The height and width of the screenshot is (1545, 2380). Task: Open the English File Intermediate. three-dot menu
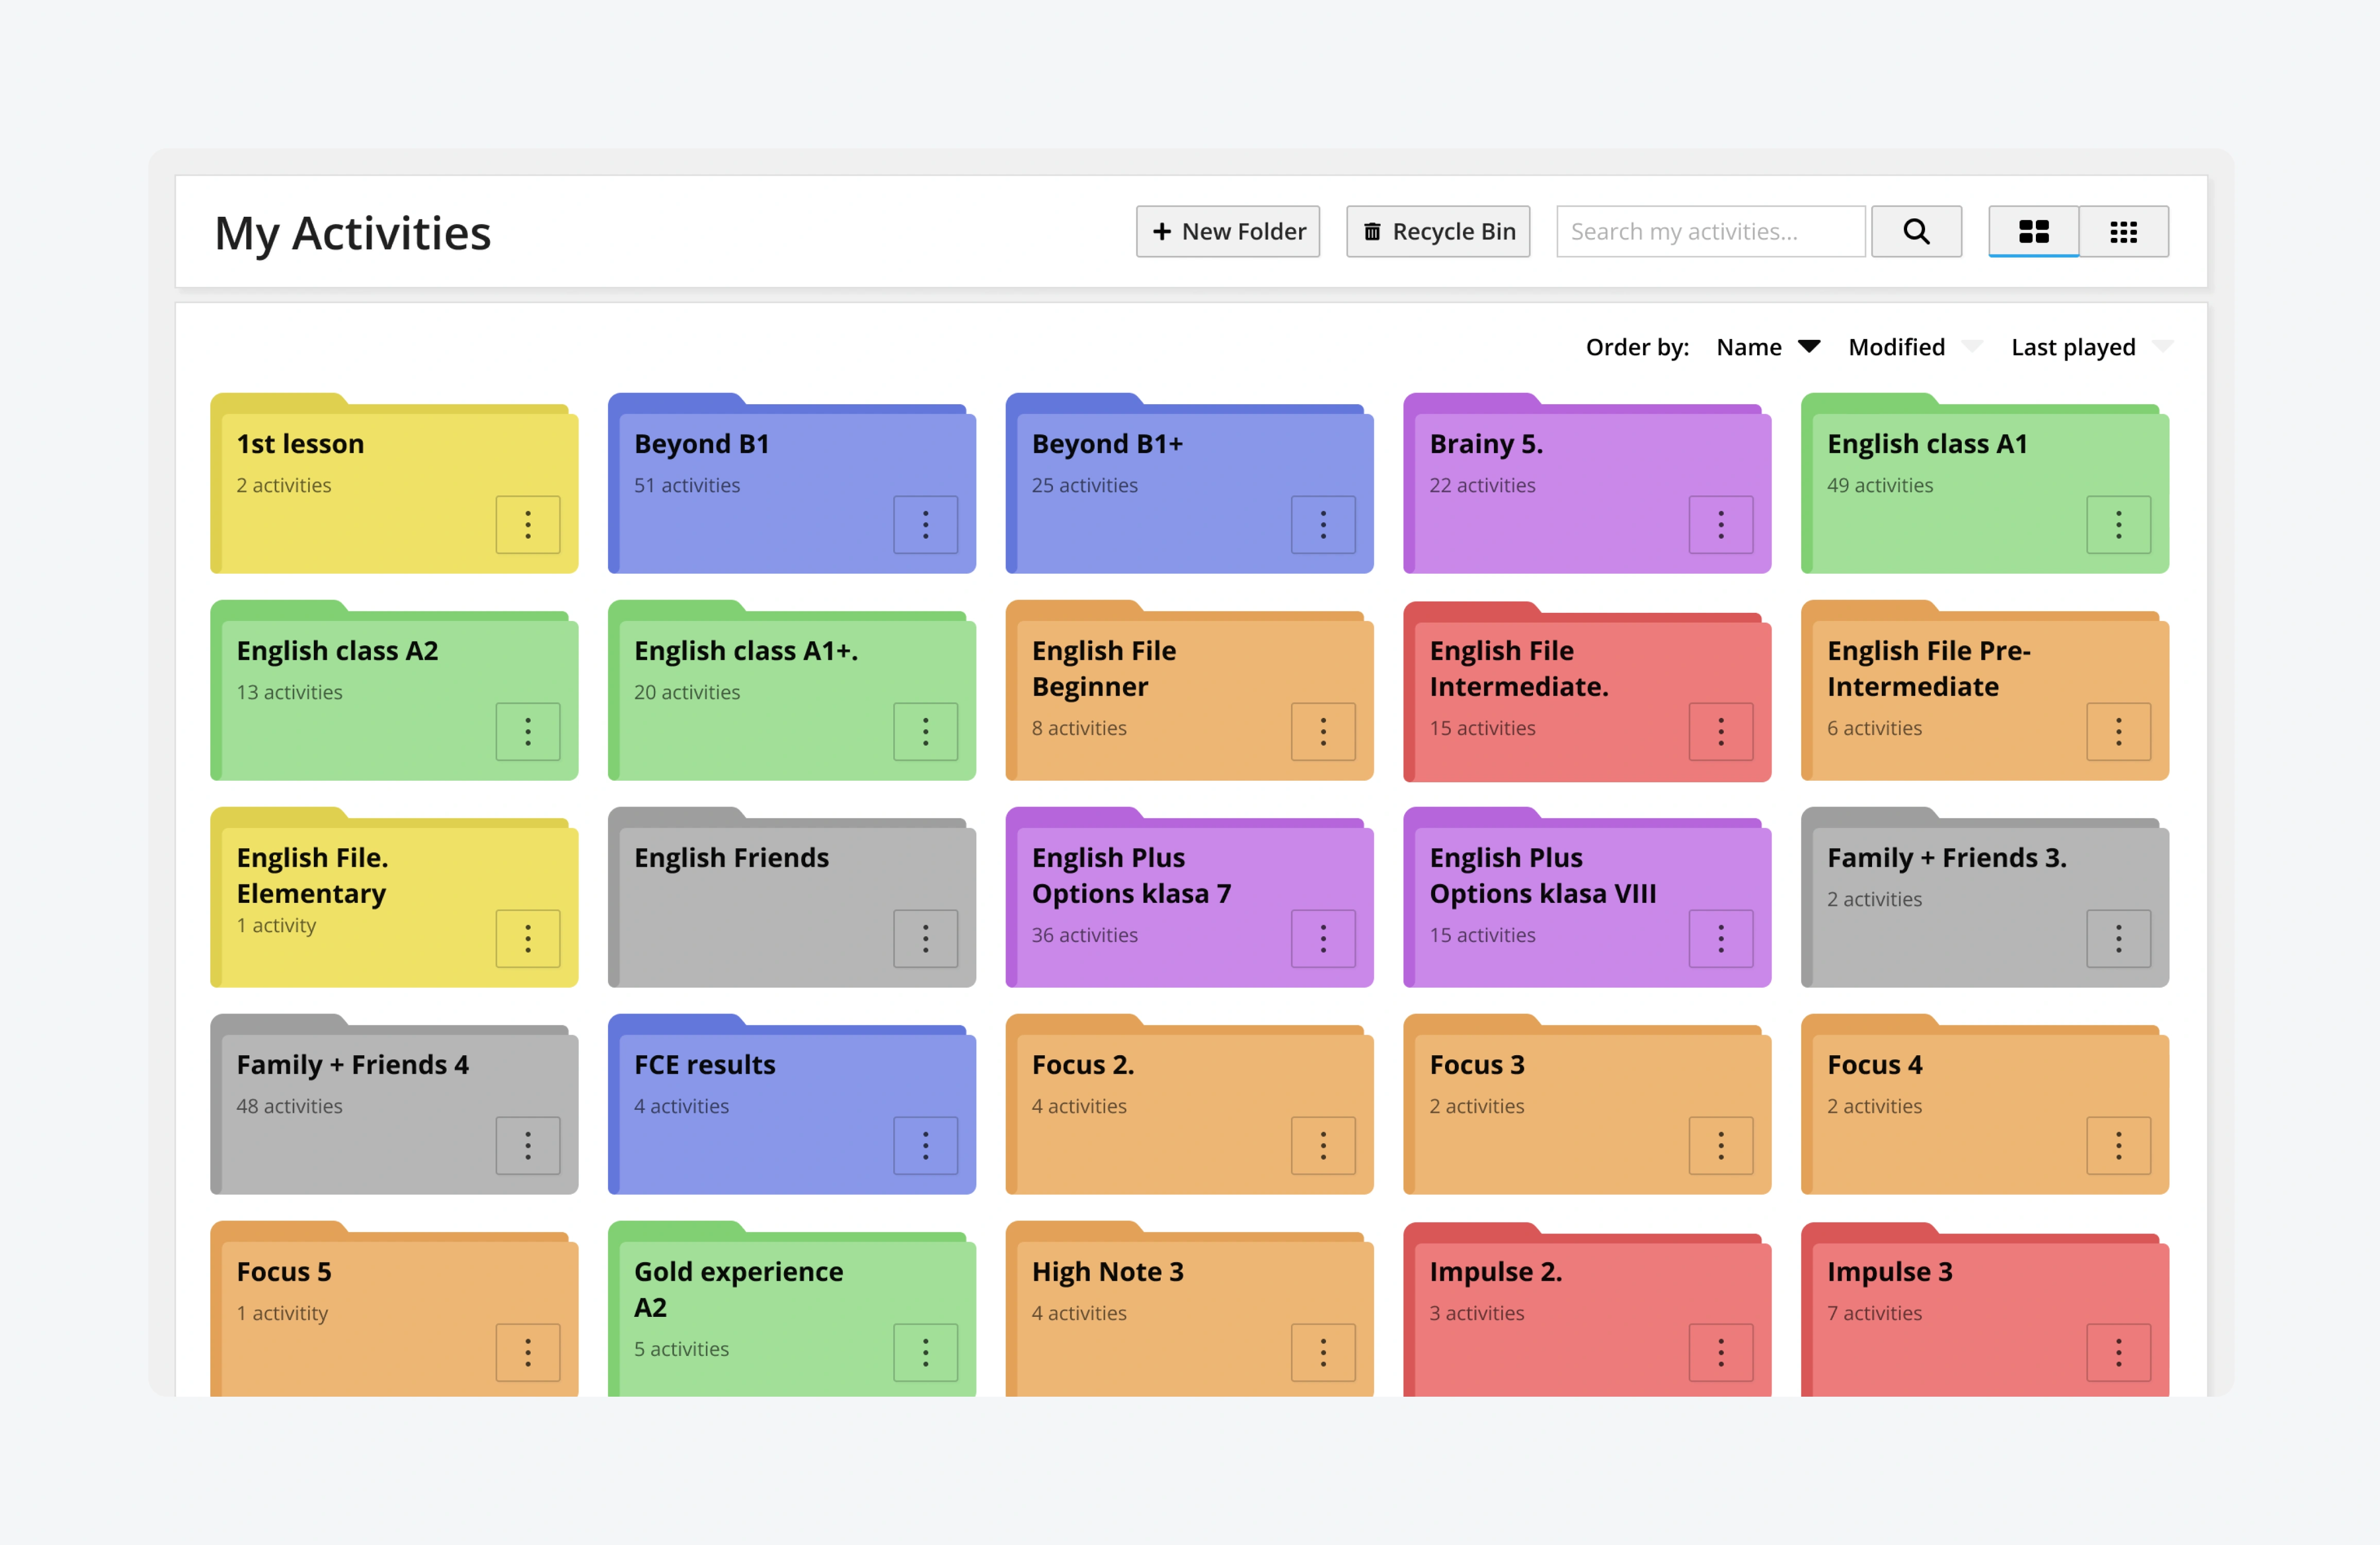click(x=1721, y=731)
